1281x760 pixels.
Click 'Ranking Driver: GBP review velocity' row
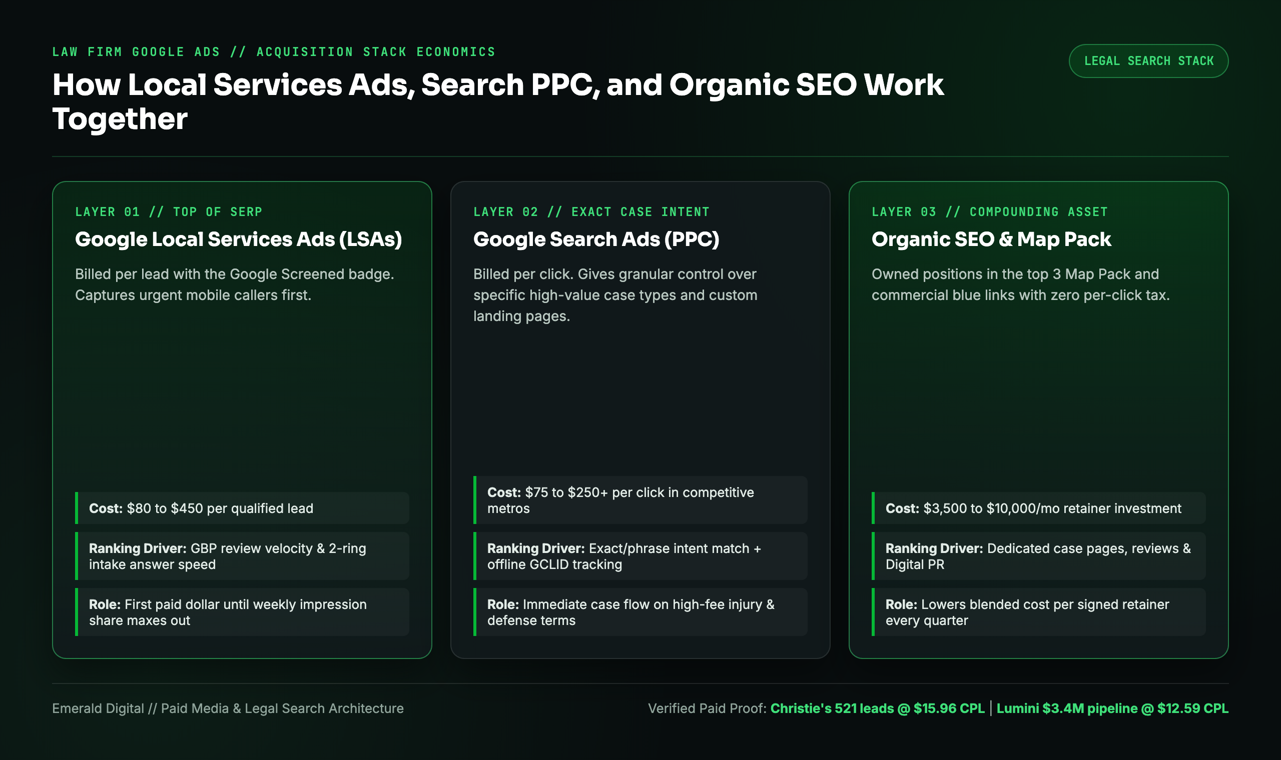(x=242, y=555)
